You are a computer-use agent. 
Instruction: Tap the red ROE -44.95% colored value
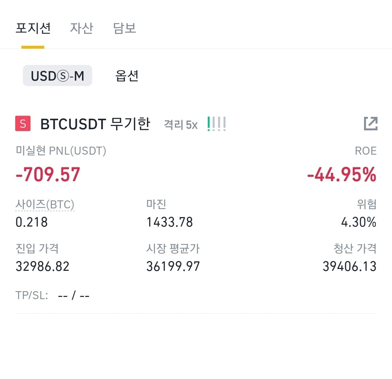pyautogui.click(x=340, y=175)
